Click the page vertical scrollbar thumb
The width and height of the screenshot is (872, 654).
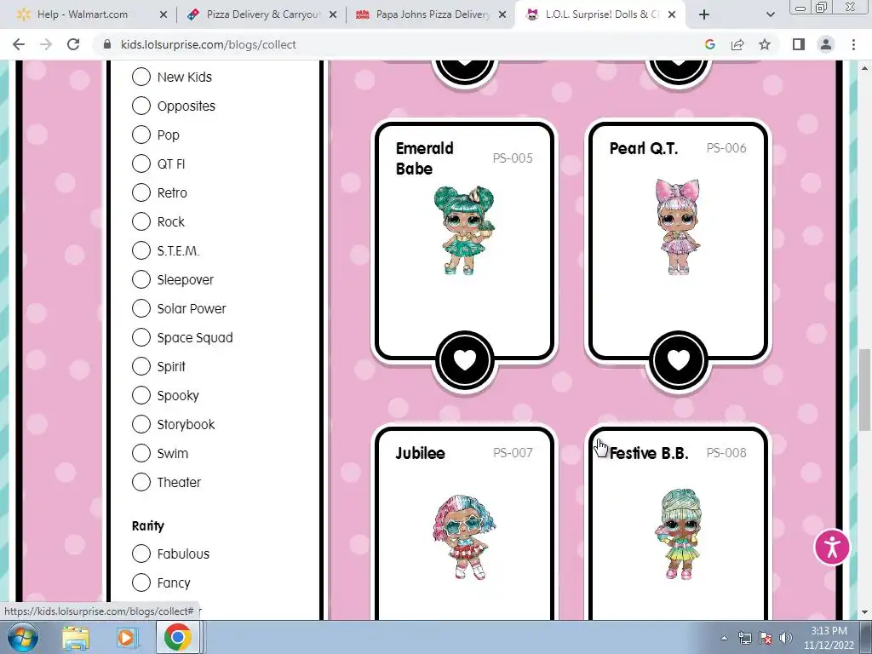pyautogui.click(x=864, y=389)
